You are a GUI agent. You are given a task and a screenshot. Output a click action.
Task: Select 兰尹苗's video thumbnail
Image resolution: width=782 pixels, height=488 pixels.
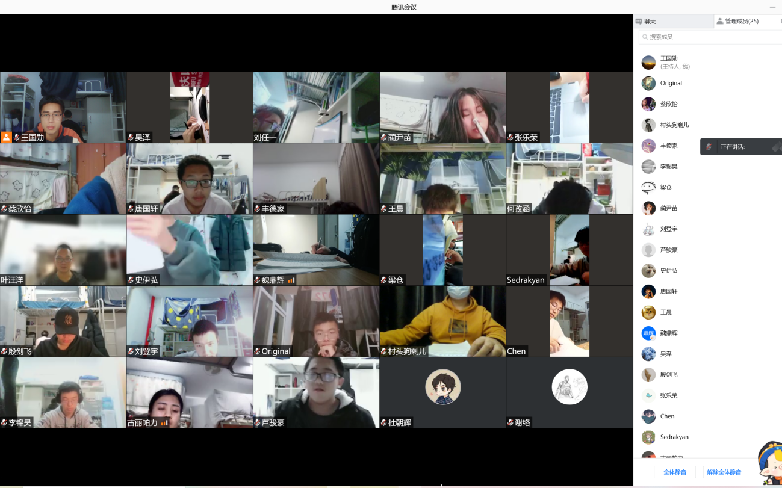tap(442, 107)
